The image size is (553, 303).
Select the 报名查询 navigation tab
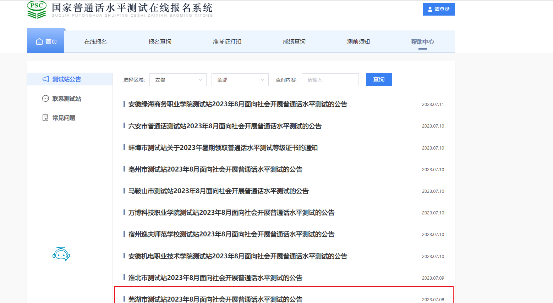click(160, 42)
